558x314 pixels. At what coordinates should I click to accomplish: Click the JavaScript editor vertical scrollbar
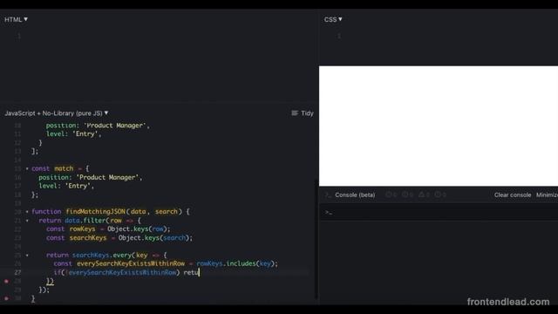(x=316, y=238)
